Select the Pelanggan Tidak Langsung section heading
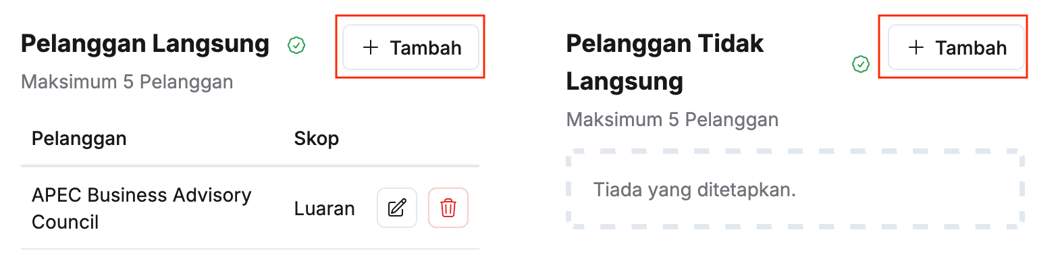1060x259 pixels. [665, 62]
